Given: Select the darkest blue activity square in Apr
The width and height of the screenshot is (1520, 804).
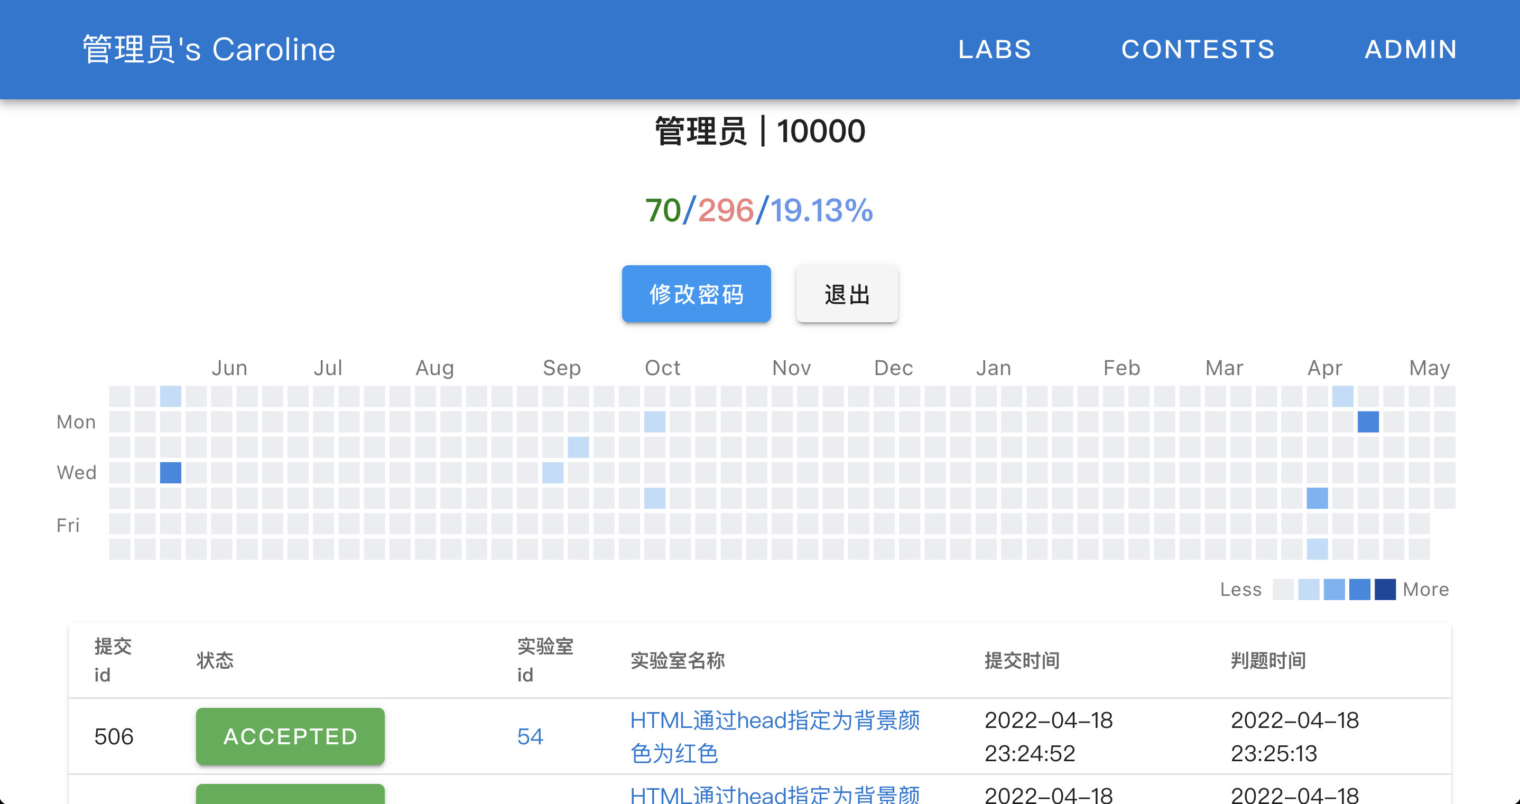Looking at the screenshot, I should point(1367,422).
